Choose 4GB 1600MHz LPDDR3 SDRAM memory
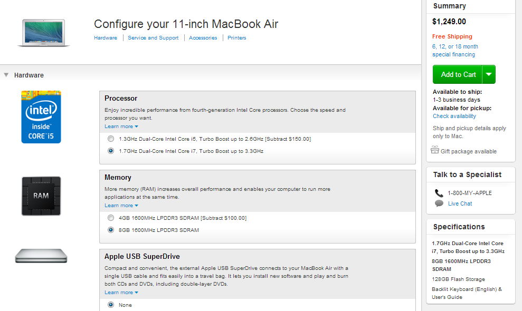Viewport: 522px width, 311px height. [111, 218]
